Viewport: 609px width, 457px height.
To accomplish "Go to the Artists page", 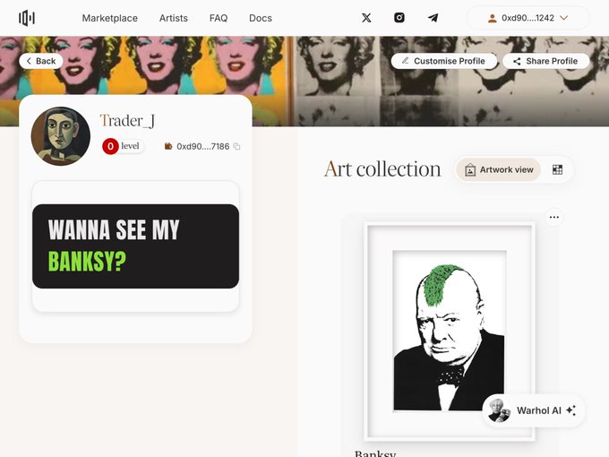I will pyautogui.click(x=174, y=18).
